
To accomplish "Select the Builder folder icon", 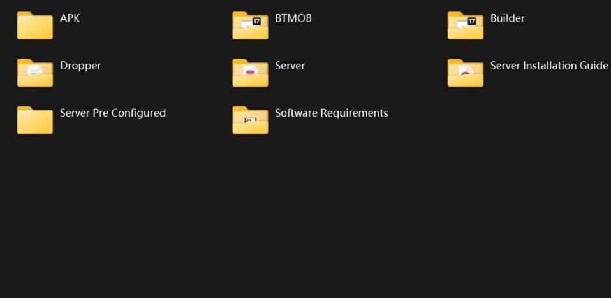I will point(465,25).
